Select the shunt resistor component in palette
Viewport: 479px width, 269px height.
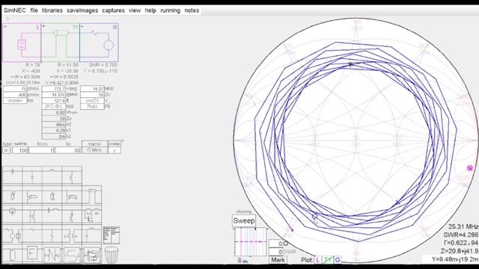(52, 235)
